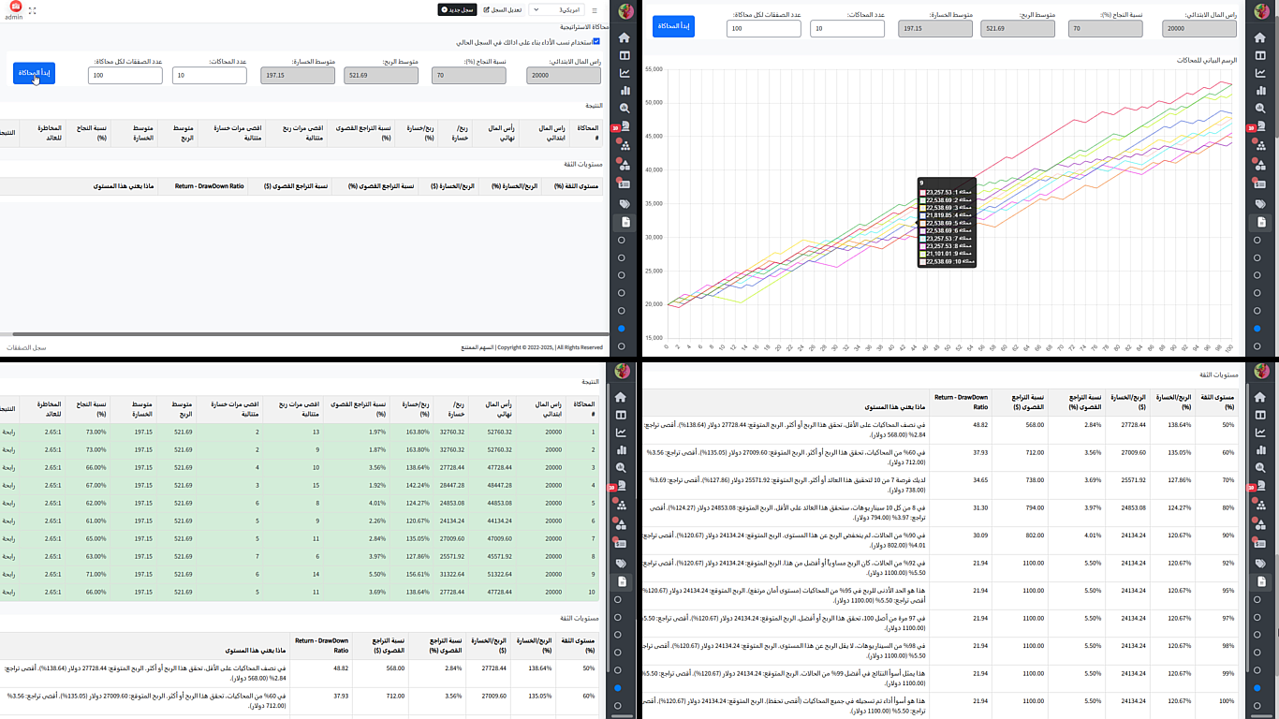
Task: Open columns layout icon in sidebar beside simulation form
Action: tap(625, 55)
